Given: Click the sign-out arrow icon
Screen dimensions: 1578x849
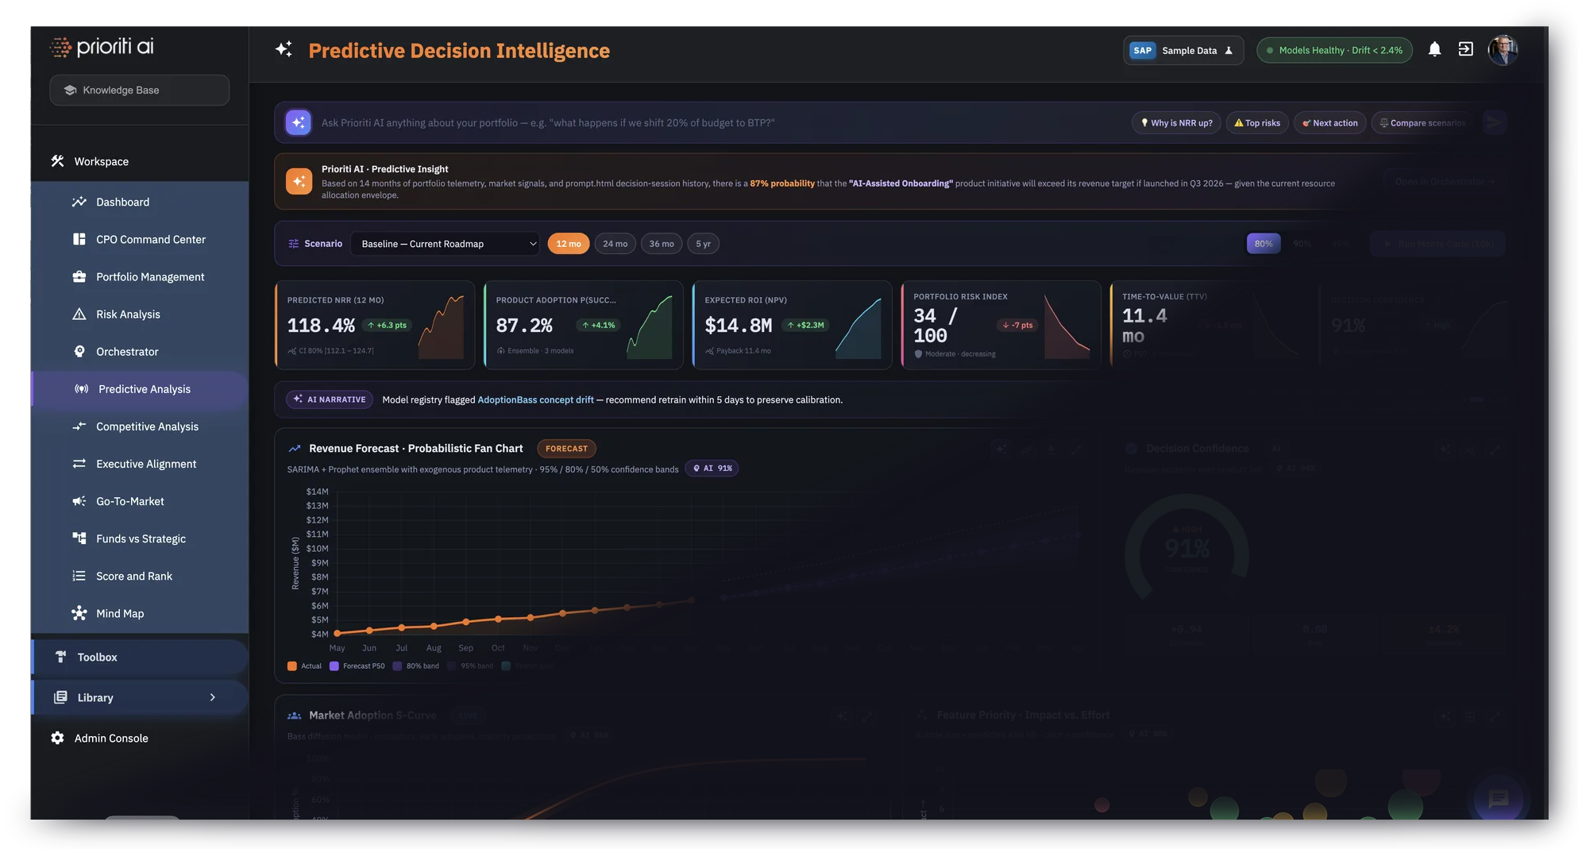Looking at the screenshot, I should tap(1465, 49).
